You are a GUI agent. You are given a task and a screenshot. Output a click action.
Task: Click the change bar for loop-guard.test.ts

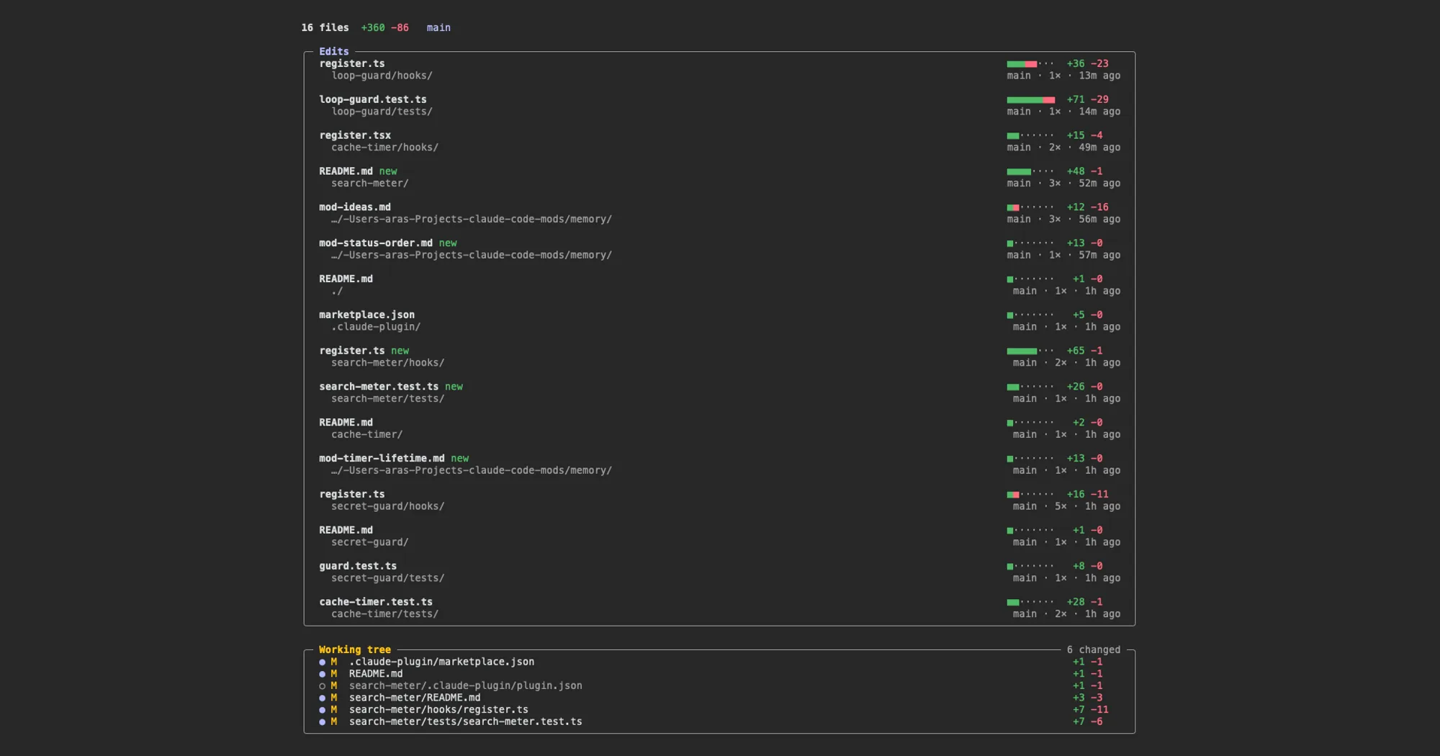(x=1030, y=99)
